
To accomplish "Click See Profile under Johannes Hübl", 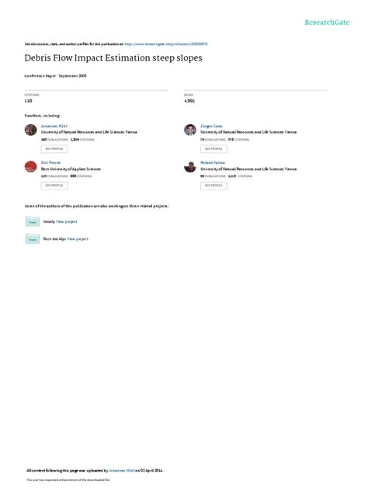I will tap(54, 148).
